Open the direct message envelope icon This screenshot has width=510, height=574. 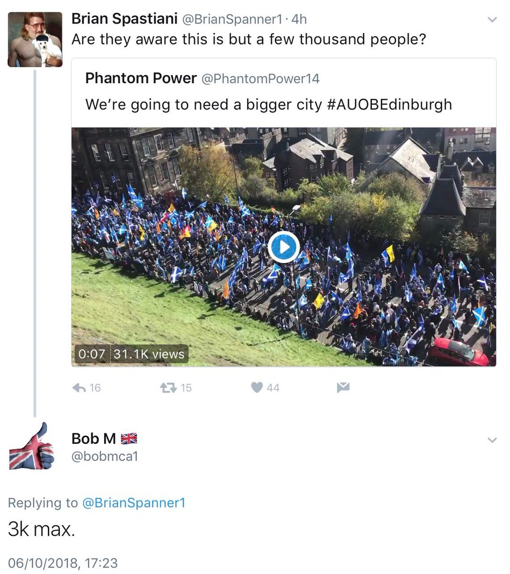click(343, 387)
